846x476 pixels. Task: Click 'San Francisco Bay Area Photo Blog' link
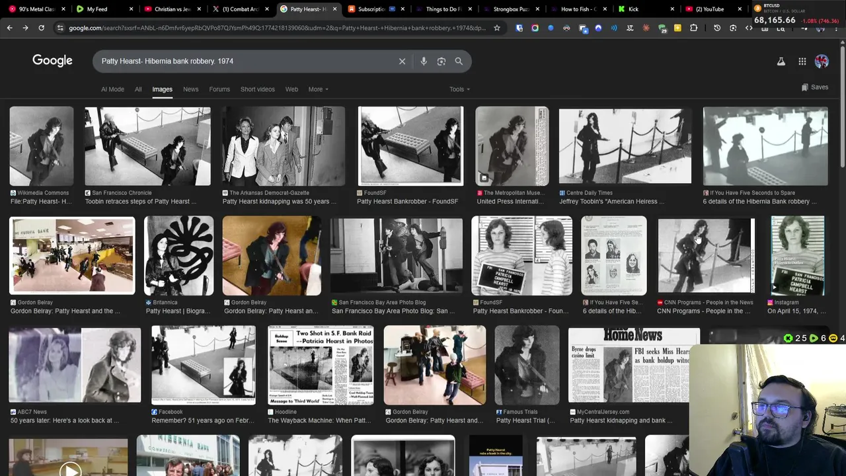[393, 311]
